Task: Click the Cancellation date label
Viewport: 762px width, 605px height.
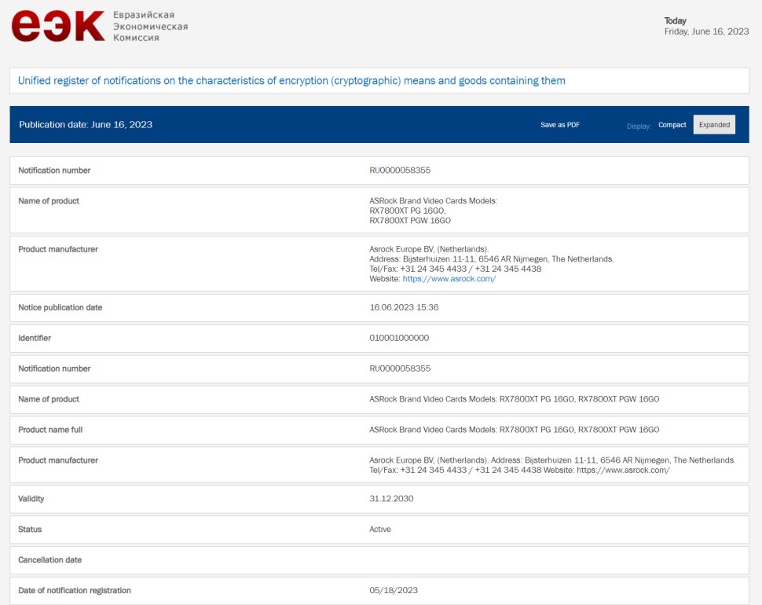Action: 49,559
